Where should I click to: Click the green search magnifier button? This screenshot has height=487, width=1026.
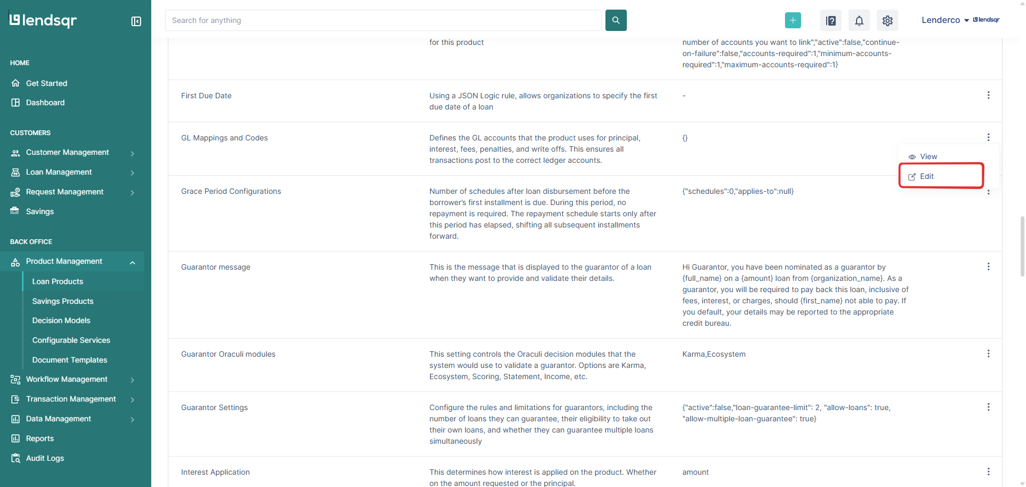coord(616,20)
